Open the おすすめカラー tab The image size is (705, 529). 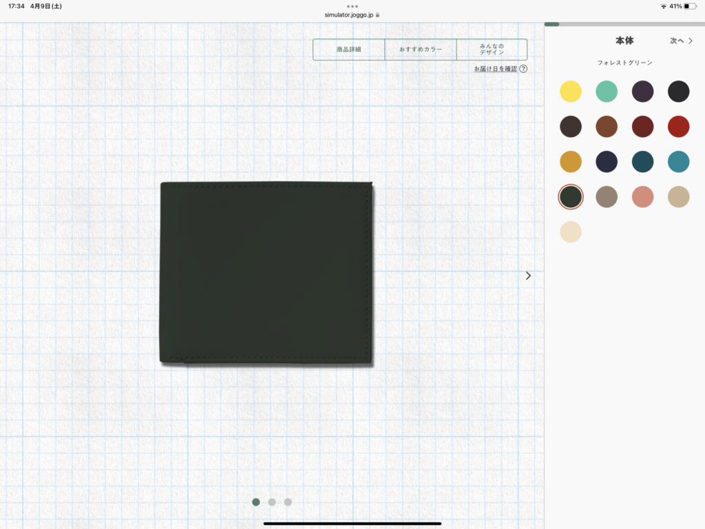point(421,50)
